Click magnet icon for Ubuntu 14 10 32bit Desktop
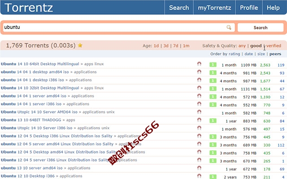 point(199,88)
